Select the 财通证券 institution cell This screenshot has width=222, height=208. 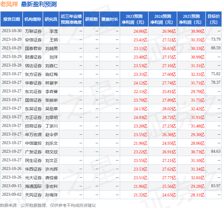33,57
